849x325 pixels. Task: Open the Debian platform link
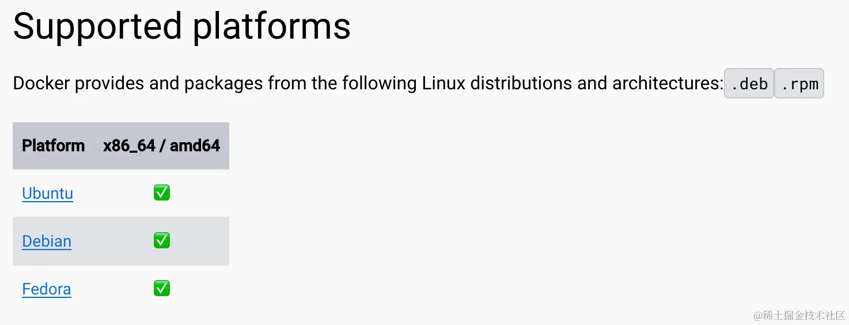(47, 241)
